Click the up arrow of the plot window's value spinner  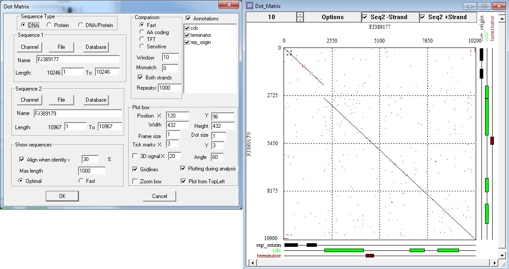click(300, 15)
